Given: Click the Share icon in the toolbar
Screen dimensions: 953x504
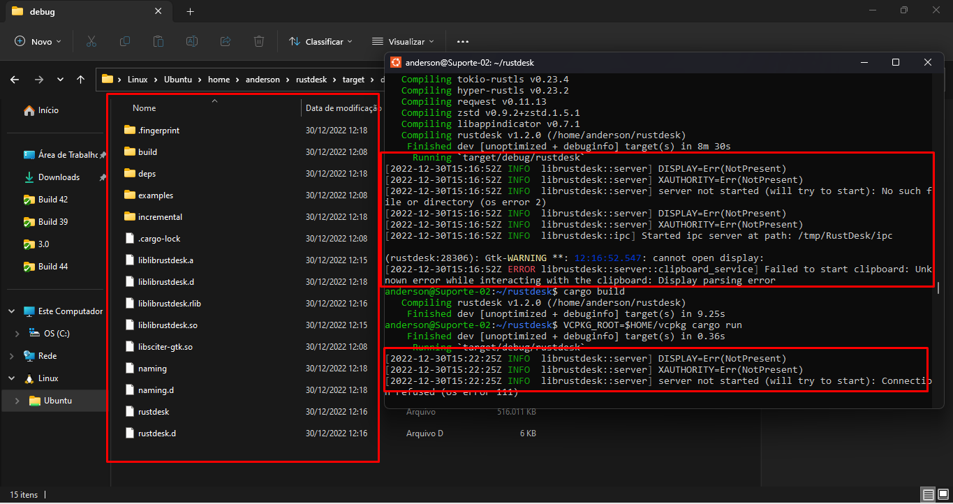Looking at the screenshot, I should pos(225,41).
